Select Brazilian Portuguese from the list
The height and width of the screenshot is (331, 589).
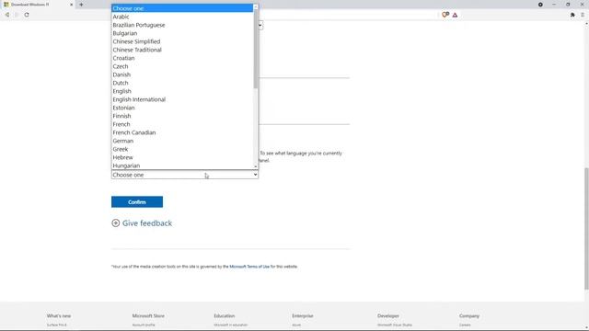point(182,25)
